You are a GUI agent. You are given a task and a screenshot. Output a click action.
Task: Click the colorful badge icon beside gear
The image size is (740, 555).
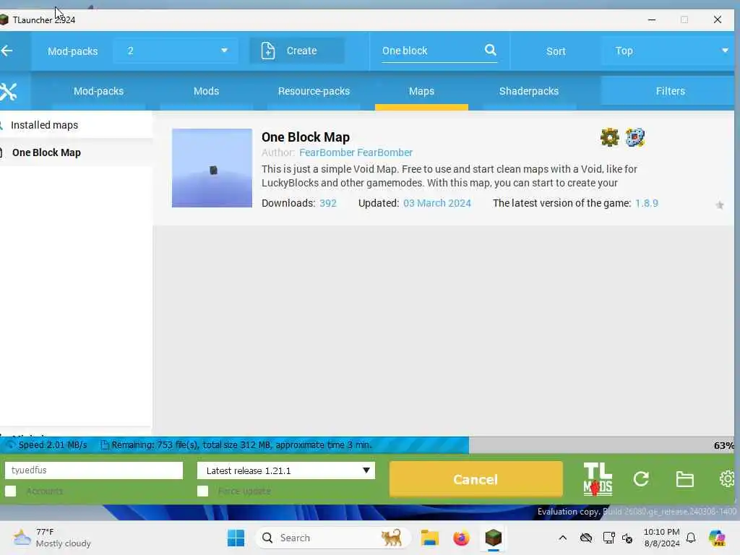pyautogui.click(x=634, y=137)
